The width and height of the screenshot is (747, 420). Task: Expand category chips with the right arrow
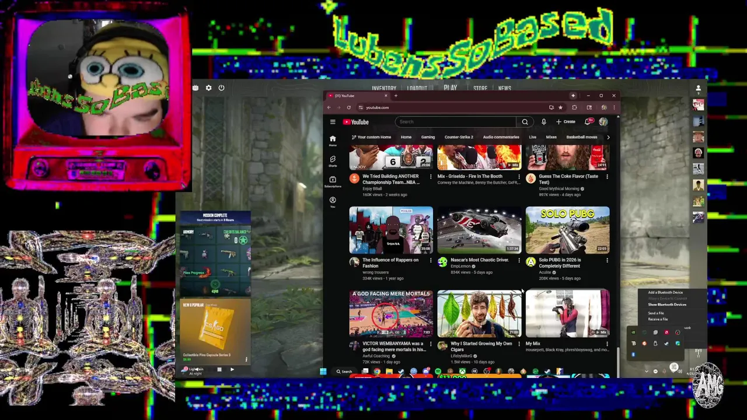point(608,137)
